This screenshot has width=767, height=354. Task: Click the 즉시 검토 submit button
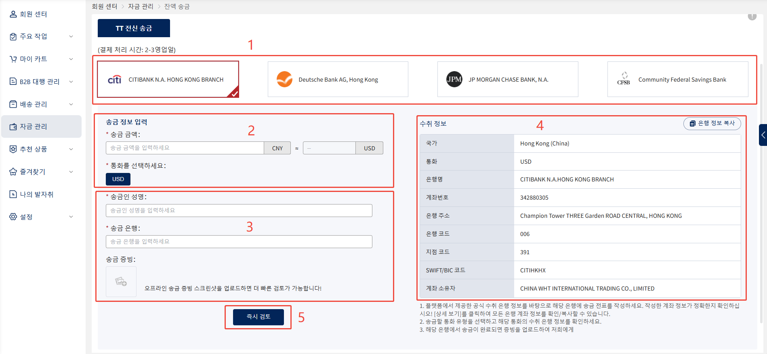258,317
